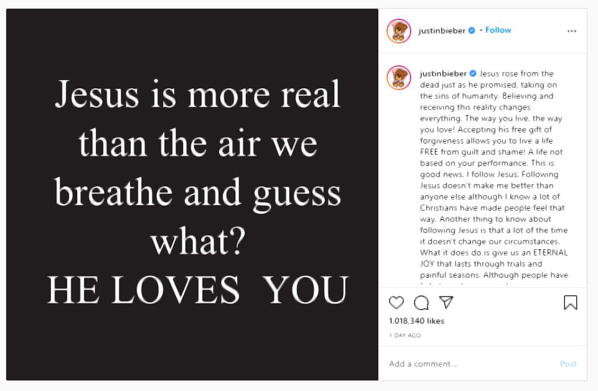Open justinbieber username link in the caption
This screenshot has width=598, height=391.
pyautogui.click(x=443, y=74)
